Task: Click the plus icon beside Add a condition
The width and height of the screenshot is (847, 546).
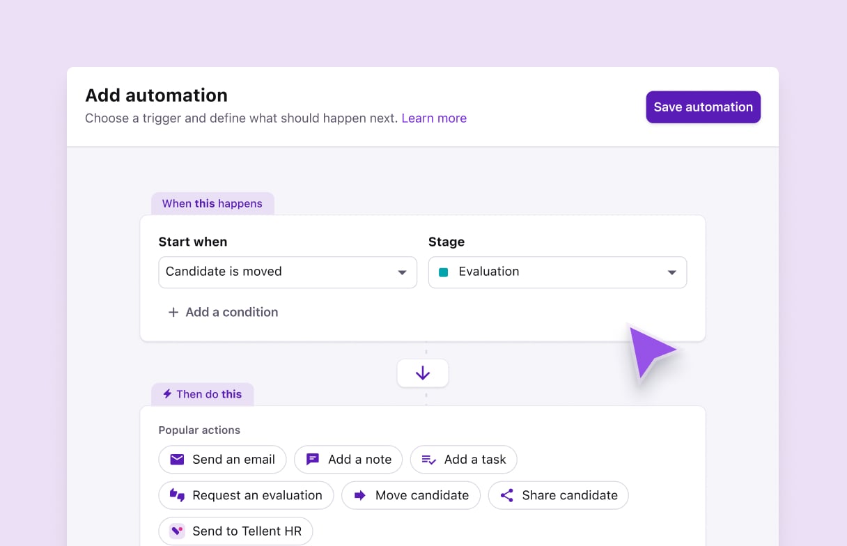Action: [173, 312]
